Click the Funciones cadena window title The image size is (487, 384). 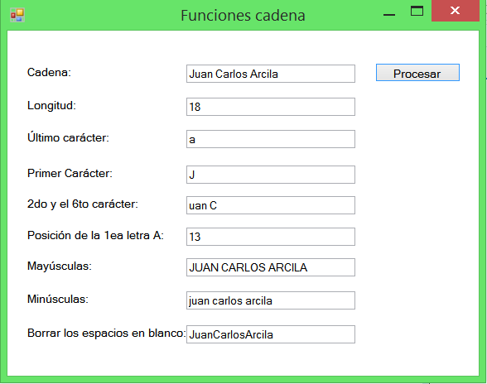(243, 16)
